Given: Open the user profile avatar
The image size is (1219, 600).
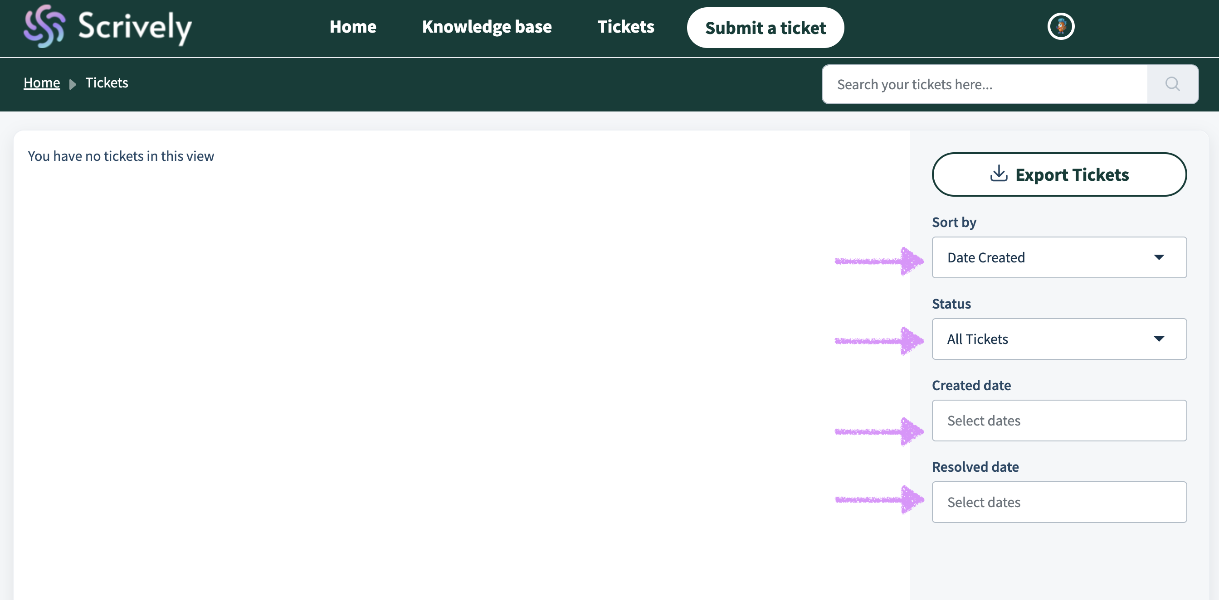Looking at the screenshot, I should click(x=1060, y=26).
